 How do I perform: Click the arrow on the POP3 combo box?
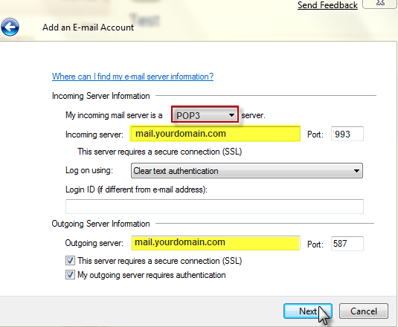tap(231, 115)
